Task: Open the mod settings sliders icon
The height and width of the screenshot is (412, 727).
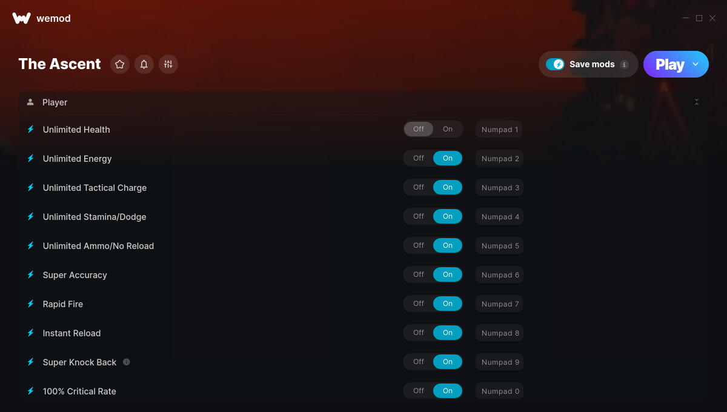Action: tap(168, 64)
